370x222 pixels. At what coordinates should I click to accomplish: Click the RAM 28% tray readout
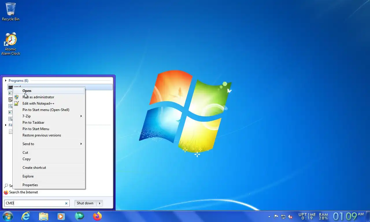(x=323, y=217)
